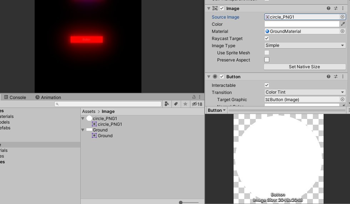This screenshot has width=350, height=204.
Task: Click the Button component icon
Action: 215,76
